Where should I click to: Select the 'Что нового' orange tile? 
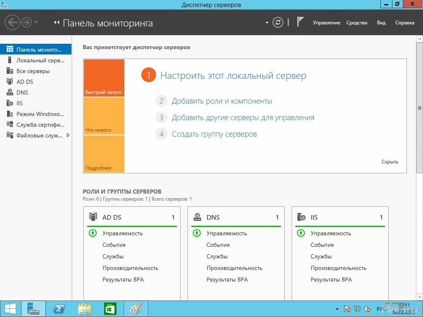(104, 116)
